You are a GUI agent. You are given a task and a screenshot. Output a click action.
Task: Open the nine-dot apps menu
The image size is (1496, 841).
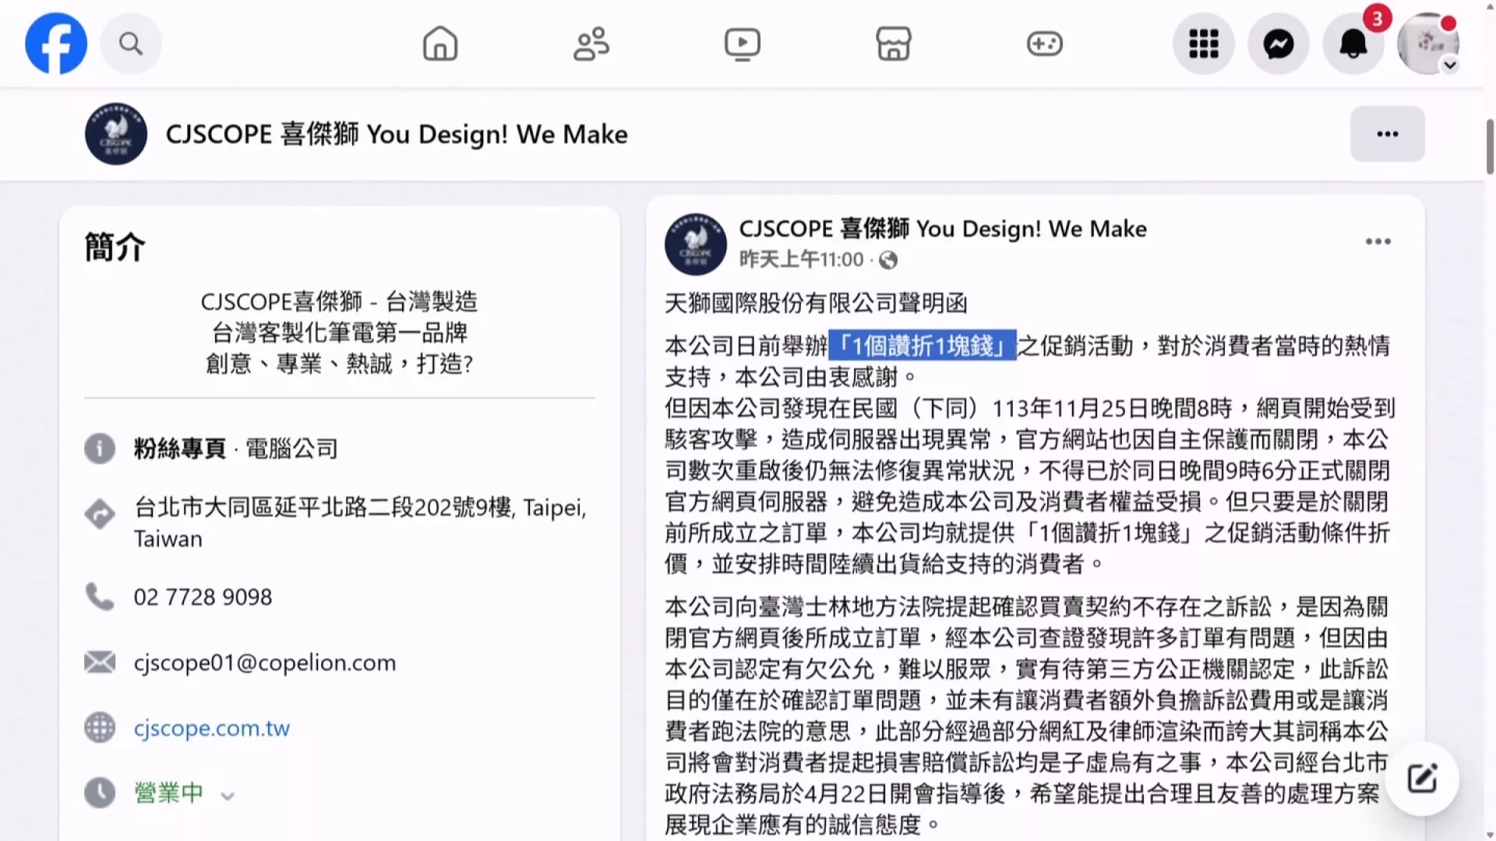1204,44
